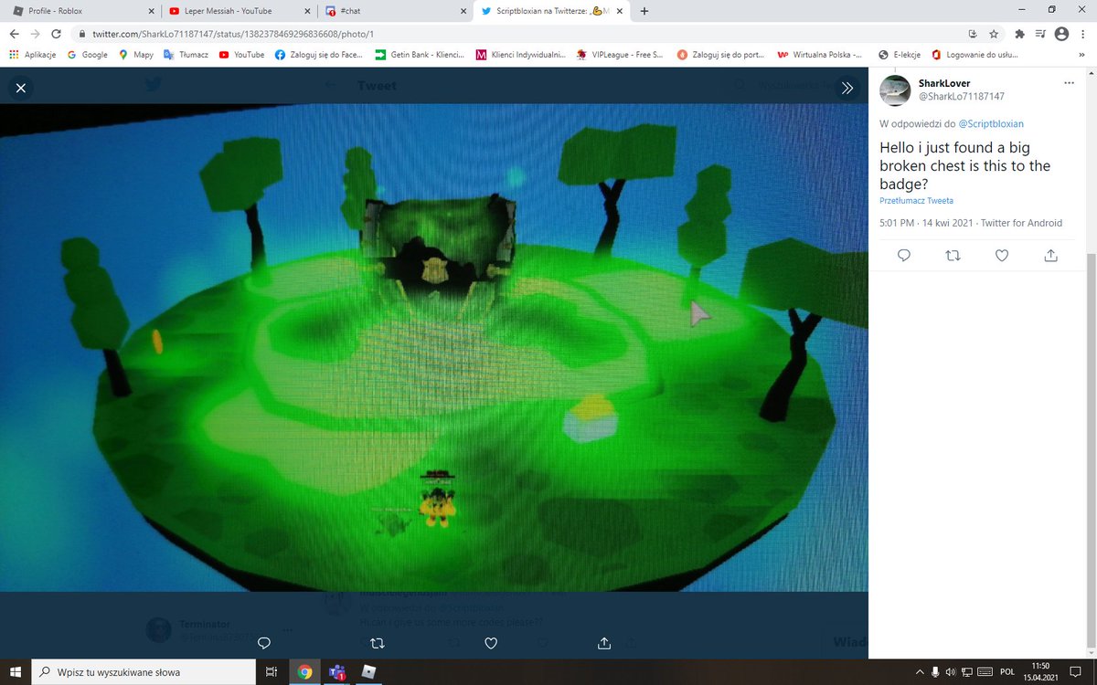This screenshot has height=685, width=1097.
Task: Open the YouTube bookmark
Action: pyautogui.click(x=242, y=55)
